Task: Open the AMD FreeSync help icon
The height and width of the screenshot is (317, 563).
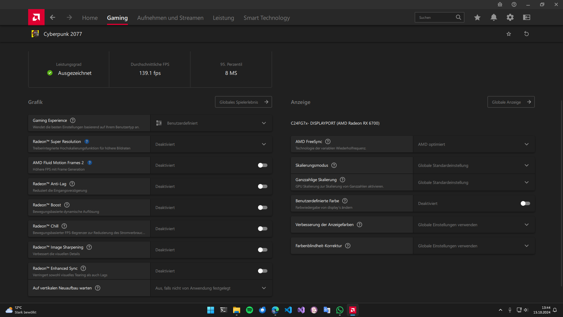Action: coord(328,141)
